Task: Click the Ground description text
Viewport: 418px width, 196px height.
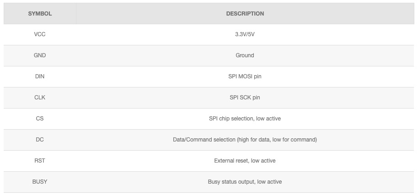Action: (x=245, y=55)
